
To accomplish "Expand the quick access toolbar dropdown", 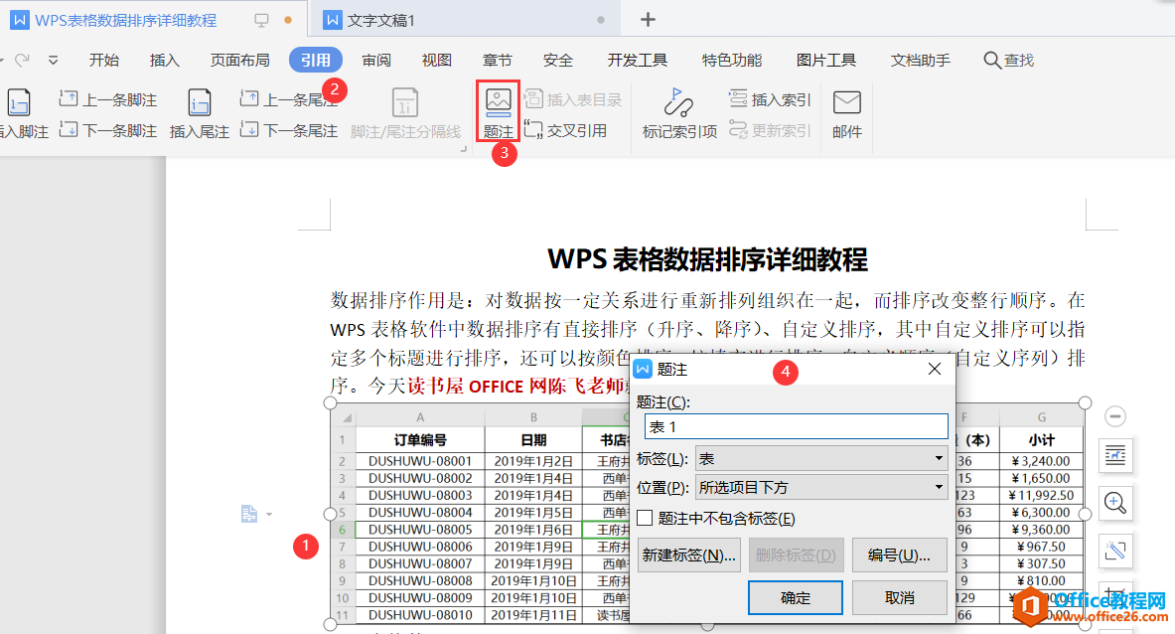I will tap(54, 60).
